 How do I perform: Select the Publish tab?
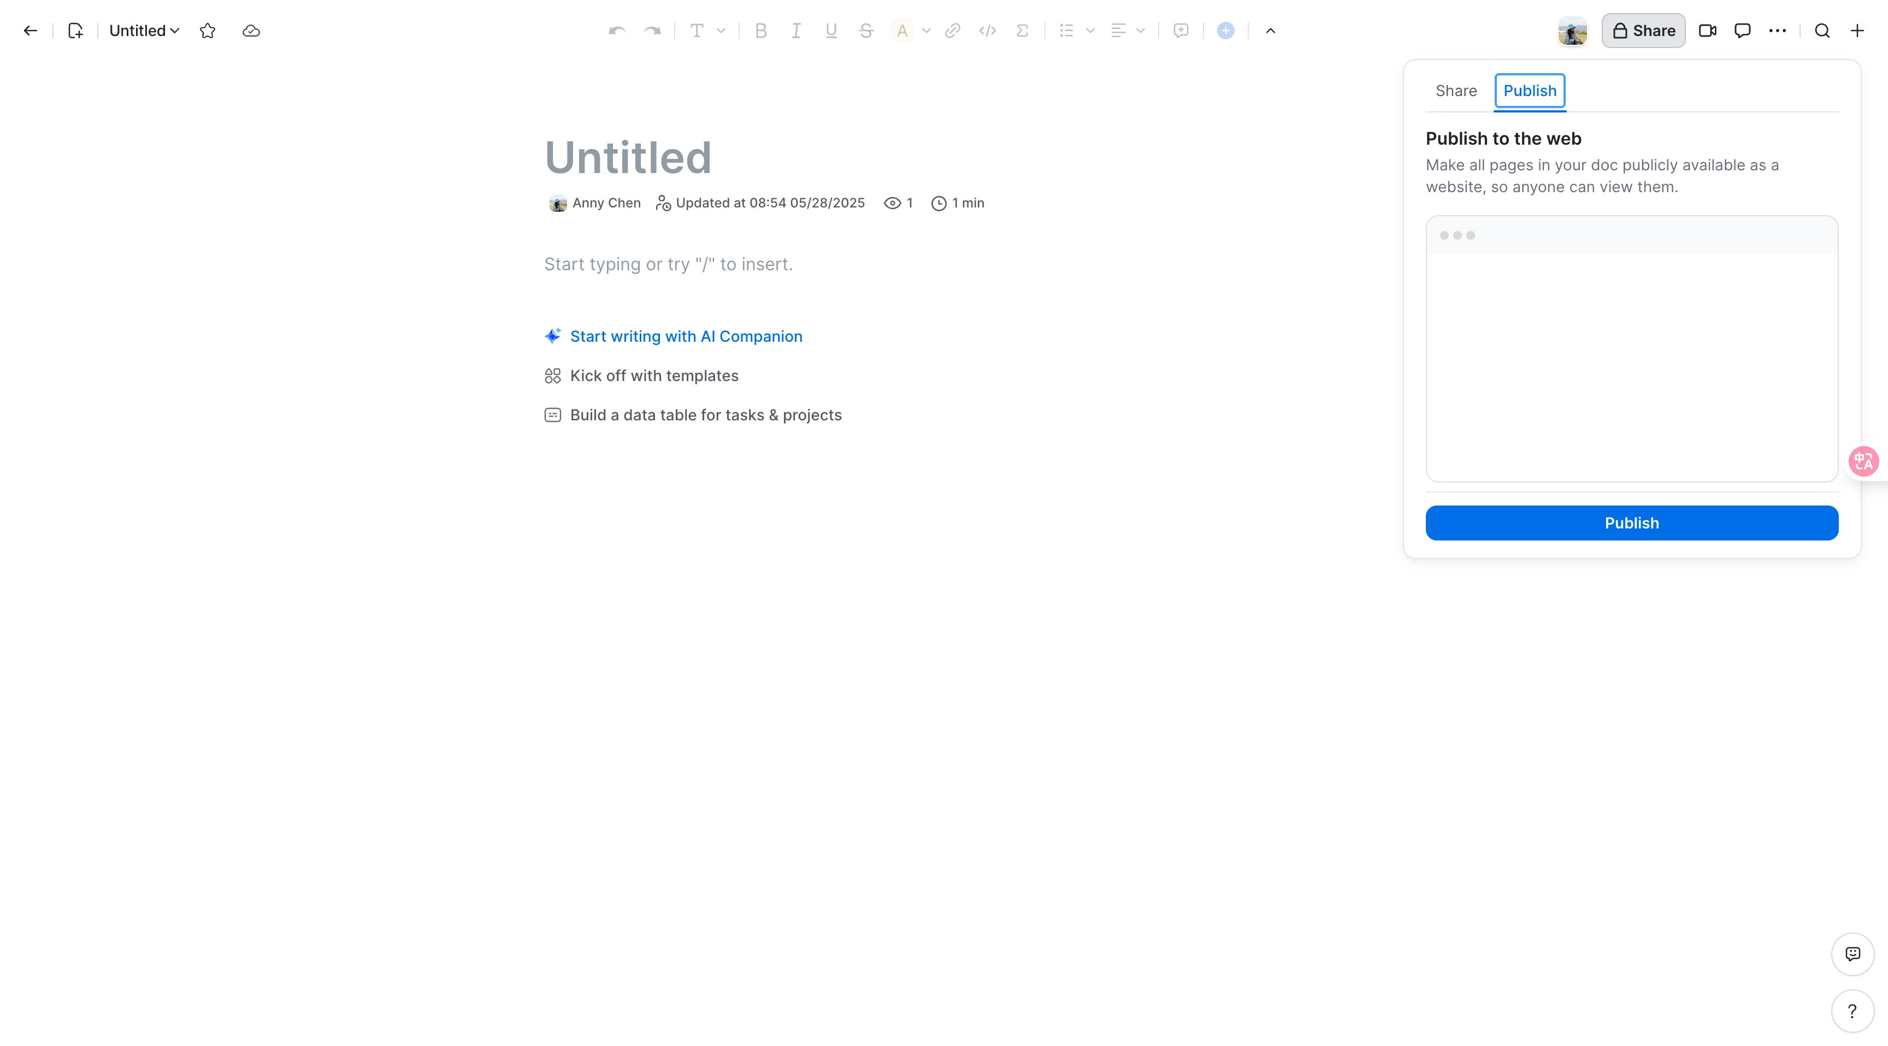point(1530,91)
